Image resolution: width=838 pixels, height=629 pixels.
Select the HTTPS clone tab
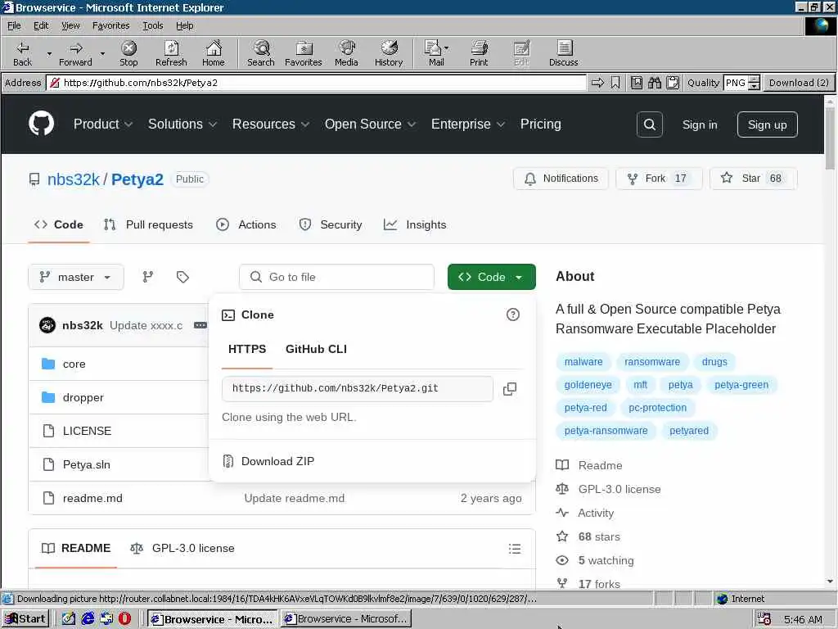coord(247,349)
